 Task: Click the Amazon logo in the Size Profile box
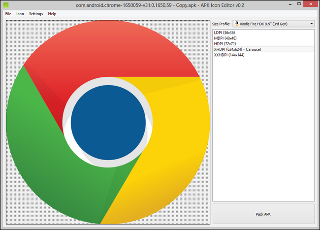(x=236, y=24)
